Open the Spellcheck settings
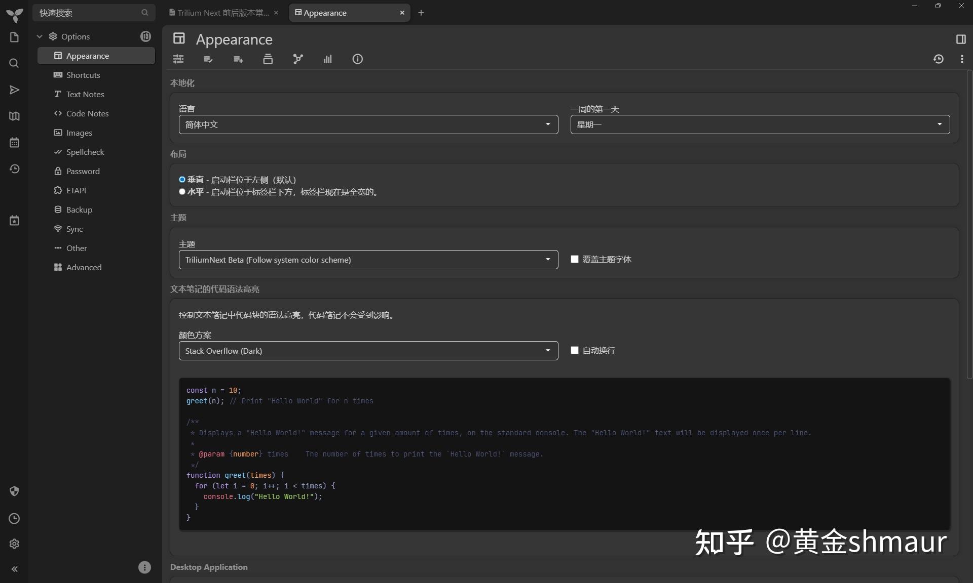 [85, 152]
